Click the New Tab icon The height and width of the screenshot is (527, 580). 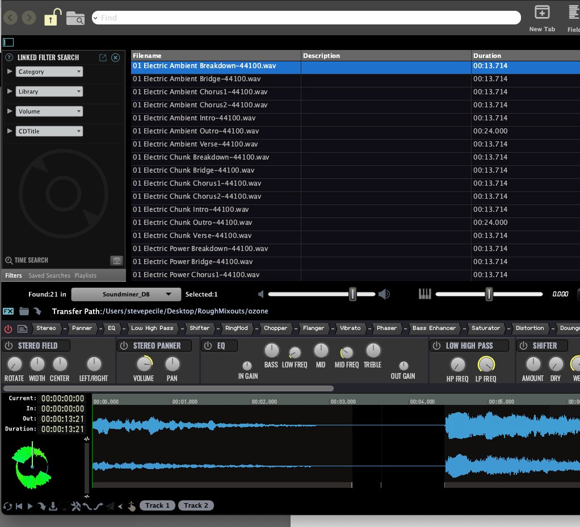click(542, 12)
